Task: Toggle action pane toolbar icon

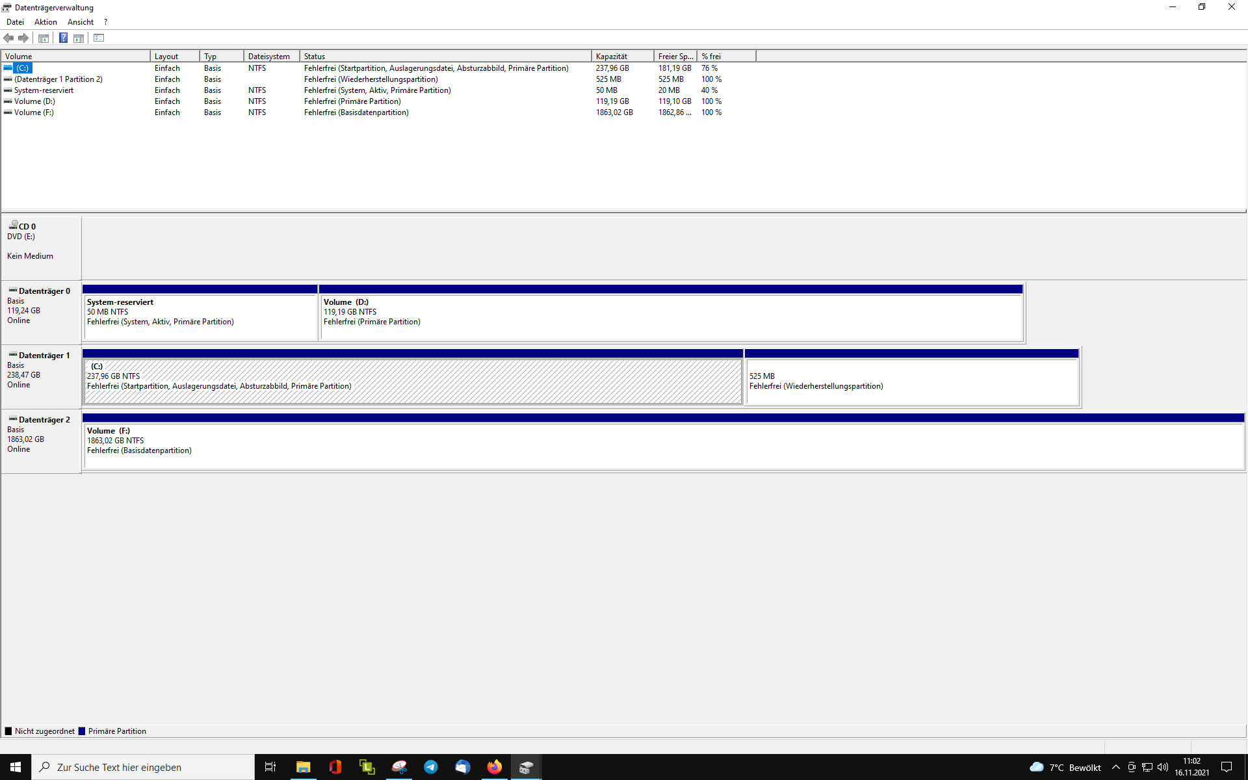Action: coord(79,38)
